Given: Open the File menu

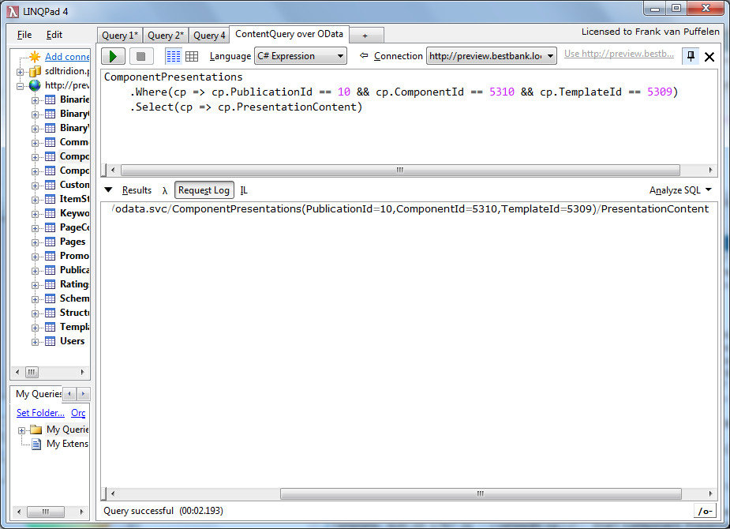Looking at the screenshot, I should click(x=24, y=35).
